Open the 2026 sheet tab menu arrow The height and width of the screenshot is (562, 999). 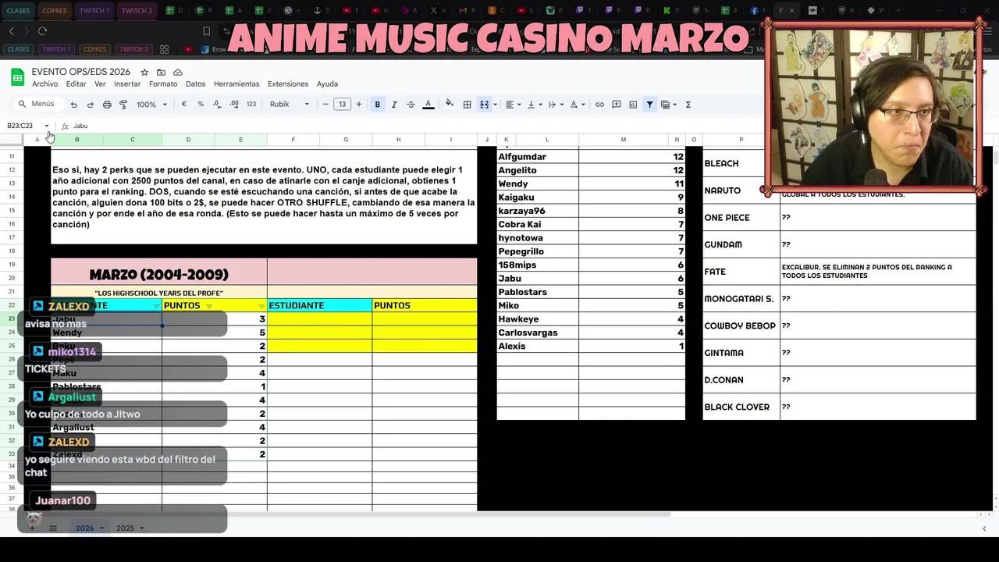coord(101,528)
